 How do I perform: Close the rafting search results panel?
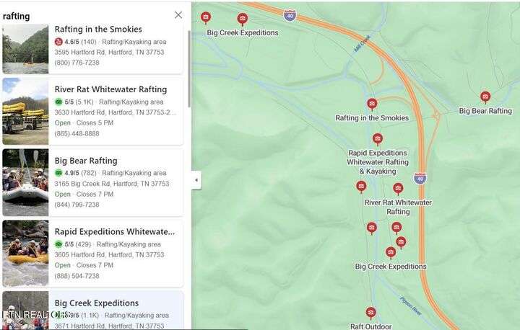pyautogui.click(x=178, y=14)
